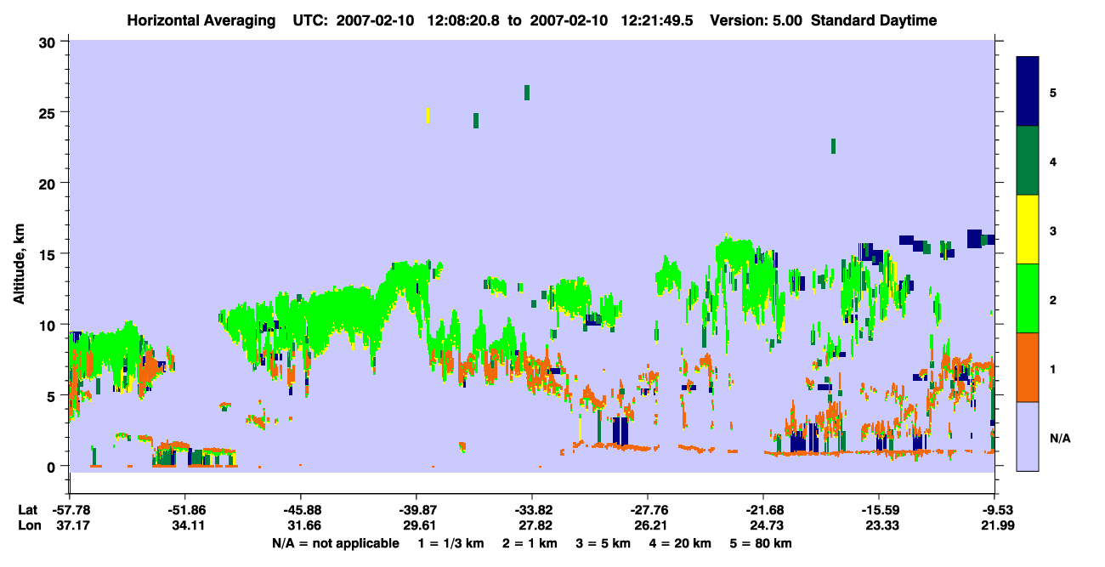Click the latitude value '-27.76'

pyautogui.click(x=648, y=510)
